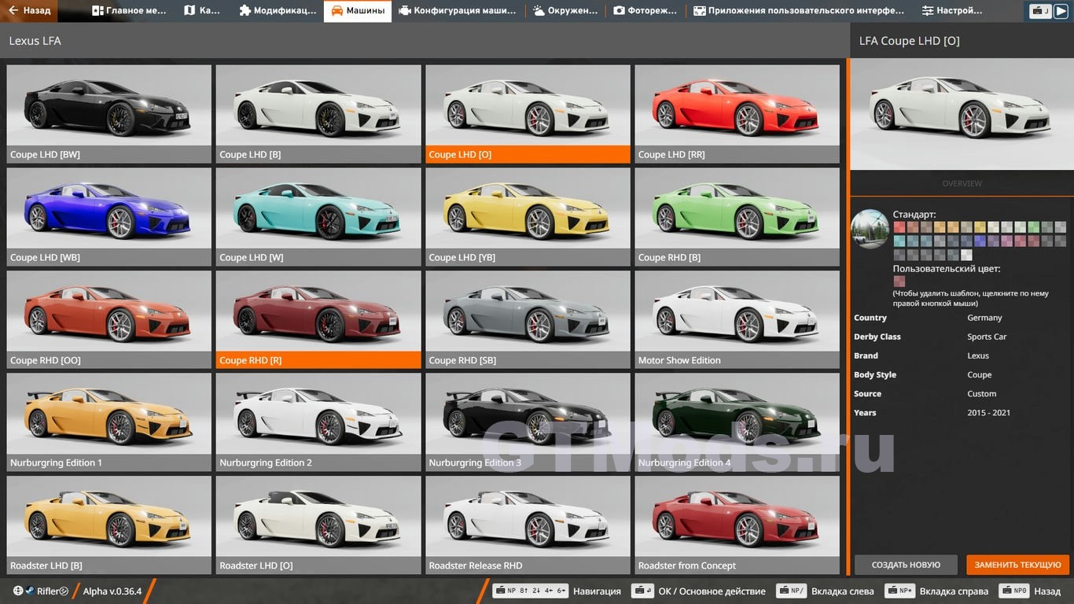Click the Derby Class value Sports Car
The width and height of the screenshot is (1074, 604).
(987, 337)
